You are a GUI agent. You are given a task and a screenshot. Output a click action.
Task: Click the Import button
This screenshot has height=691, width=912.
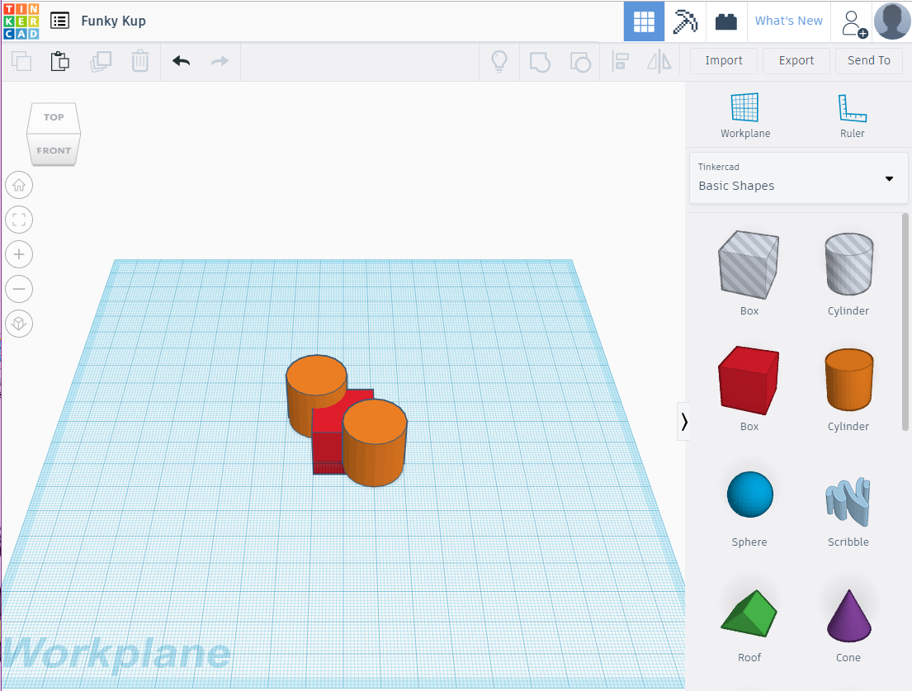click(x=724, y=60)
